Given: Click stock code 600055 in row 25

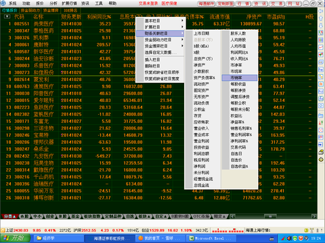Looking at the screenshot, I should point(22,191).
